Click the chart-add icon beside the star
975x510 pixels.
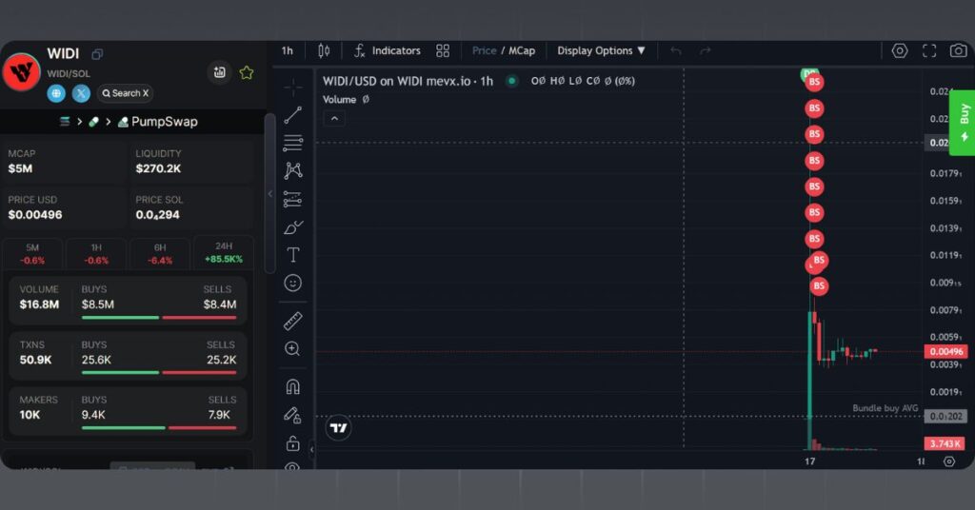click(x=220, y=72)
